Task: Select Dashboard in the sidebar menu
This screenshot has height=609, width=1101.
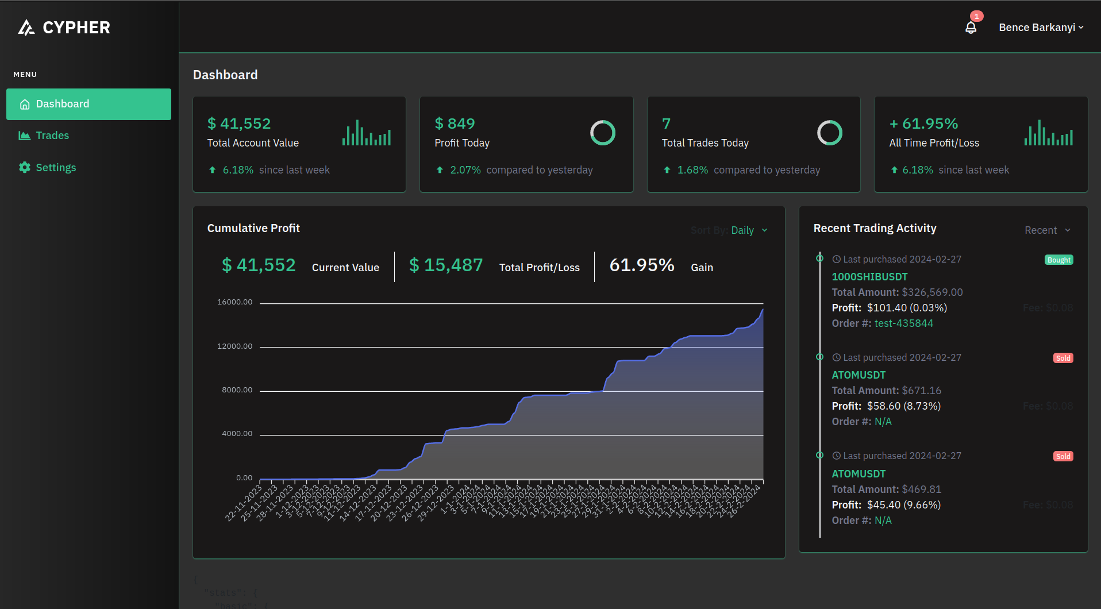Action: [88, 104]
